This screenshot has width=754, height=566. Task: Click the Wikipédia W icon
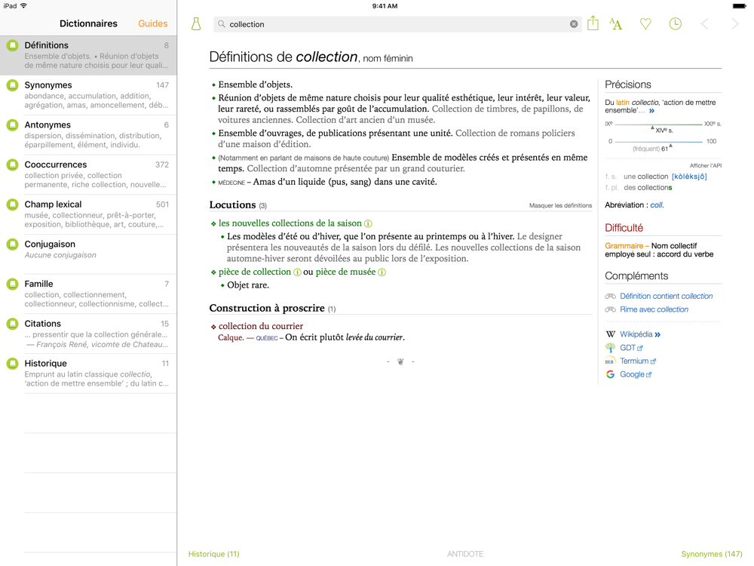(610, 334)
